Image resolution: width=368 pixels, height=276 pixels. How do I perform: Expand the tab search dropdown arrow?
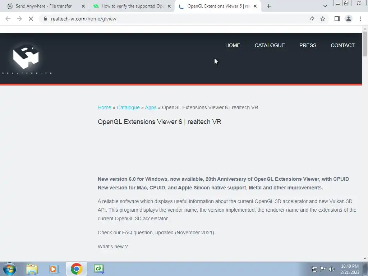[x=325, y=6]
